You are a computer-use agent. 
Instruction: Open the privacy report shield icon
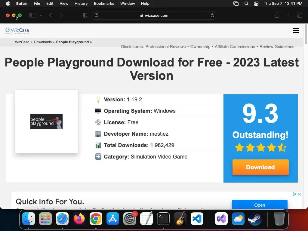(85, 15)
